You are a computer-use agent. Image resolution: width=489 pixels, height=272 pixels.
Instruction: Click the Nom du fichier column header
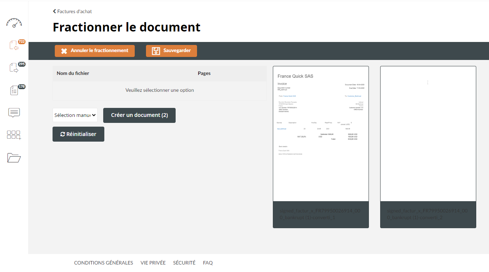tap(73, 73)
